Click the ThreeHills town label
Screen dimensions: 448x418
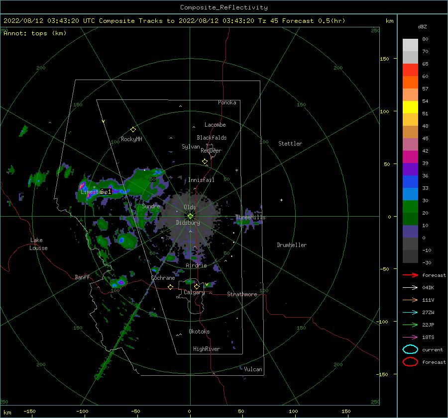250,217
